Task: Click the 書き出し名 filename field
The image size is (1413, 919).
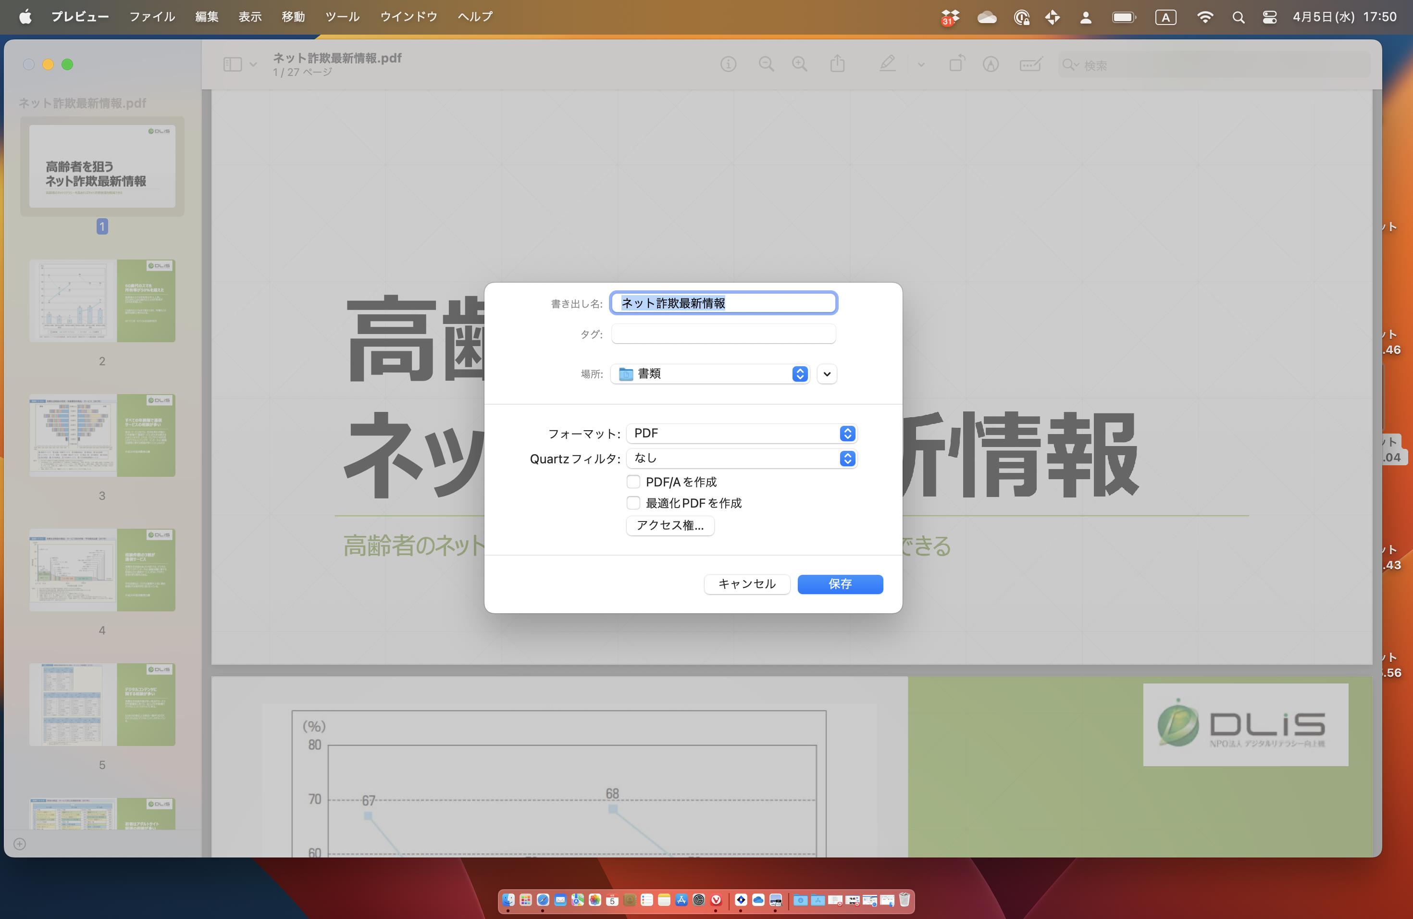Action: tap(723, 303)
